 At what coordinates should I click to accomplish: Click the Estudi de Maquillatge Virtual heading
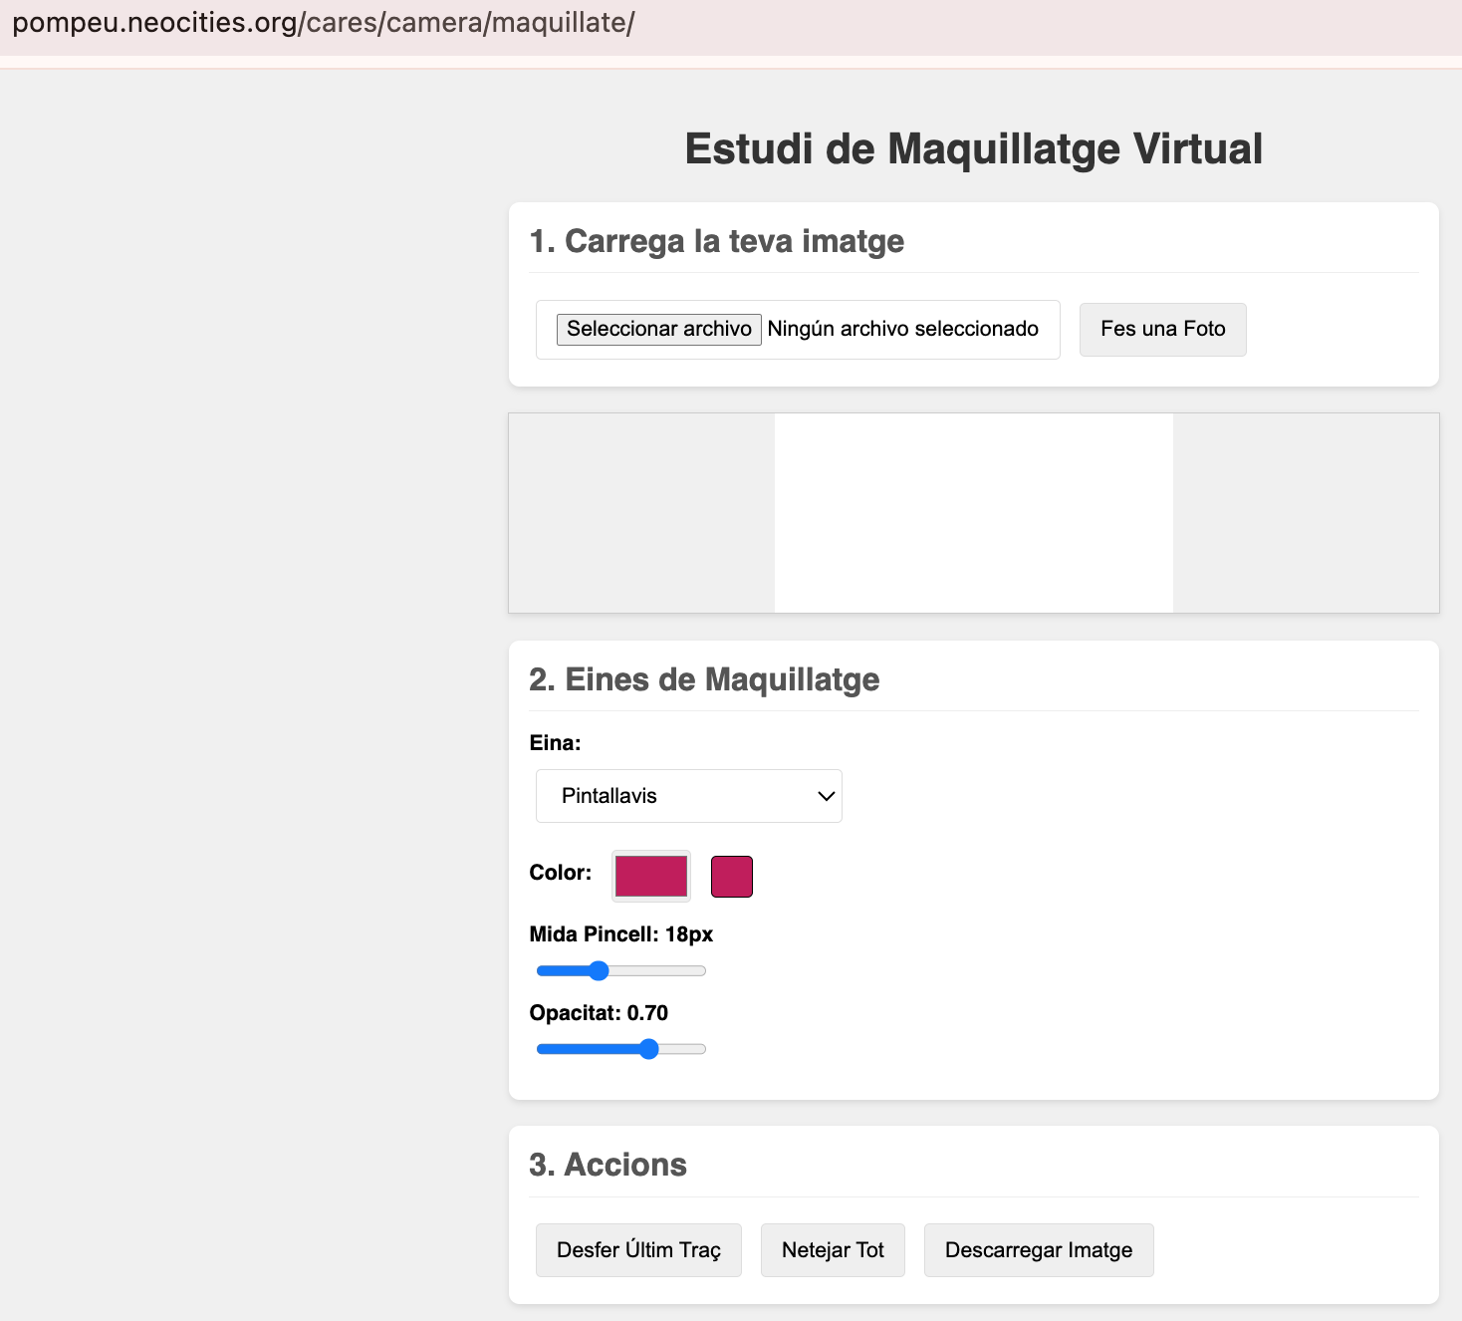pyautogui.click(x=973, y=149)
